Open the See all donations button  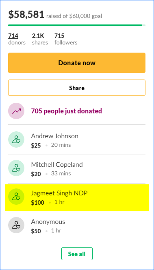(x=77, y=254)
